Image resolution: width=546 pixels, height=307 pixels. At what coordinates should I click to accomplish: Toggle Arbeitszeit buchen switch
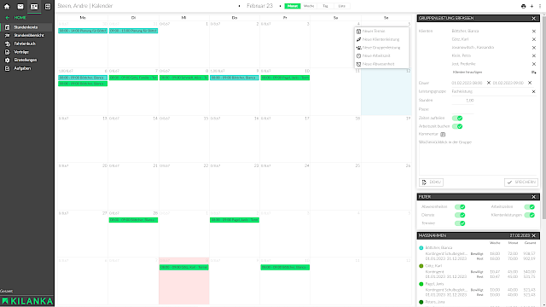click(x=457, y=126)
